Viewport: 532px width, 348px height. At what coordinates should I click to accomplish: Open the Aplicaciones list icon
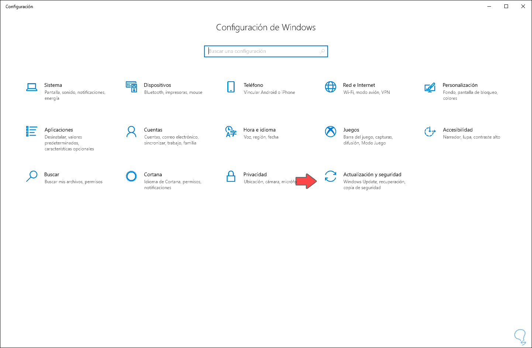coord(32,132)
